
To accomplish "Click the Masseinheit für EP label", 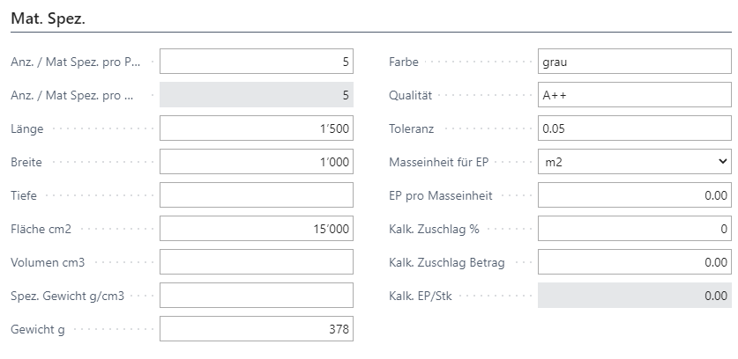I will tap(439, 162).
